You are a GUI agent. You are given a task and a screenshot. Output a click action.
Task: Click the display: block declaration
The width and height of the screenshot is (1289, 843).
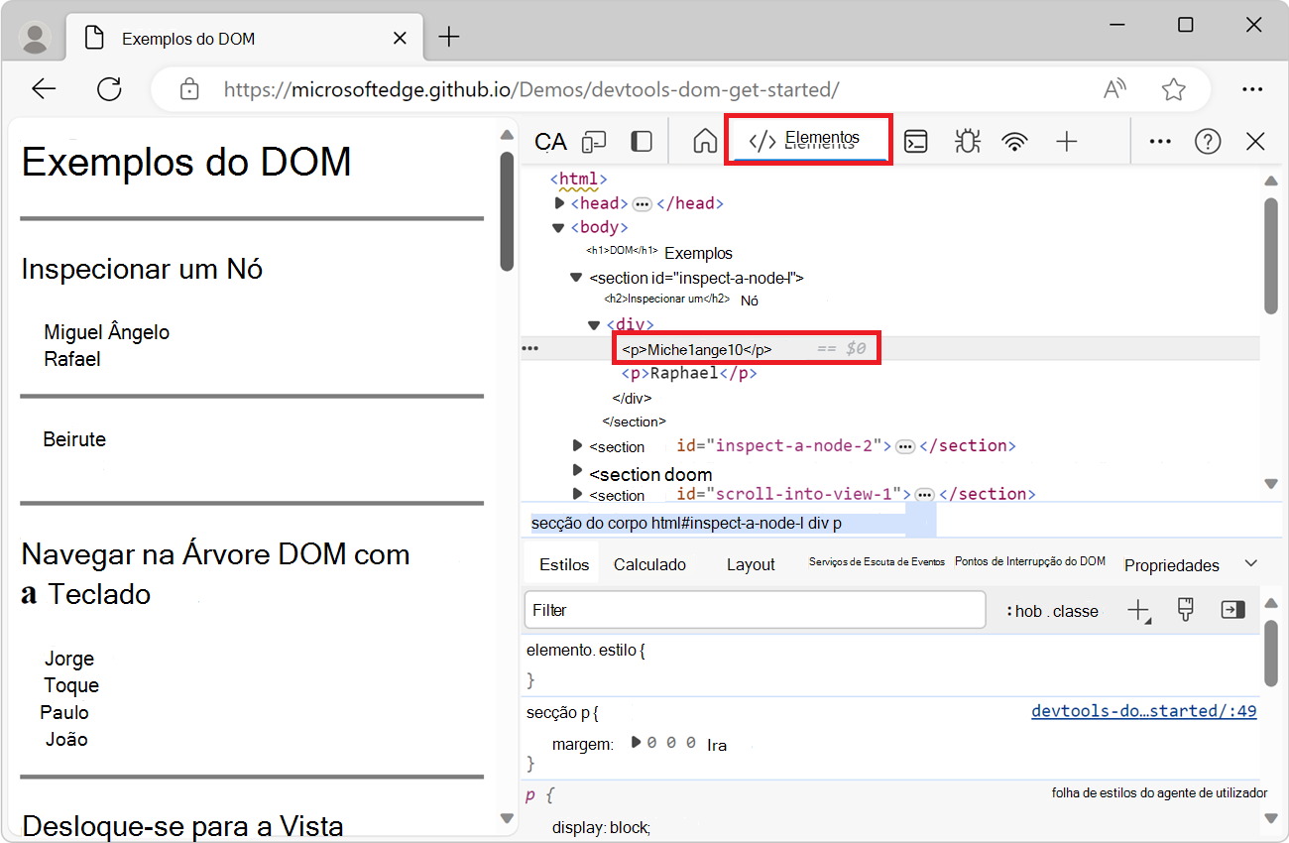601,827
